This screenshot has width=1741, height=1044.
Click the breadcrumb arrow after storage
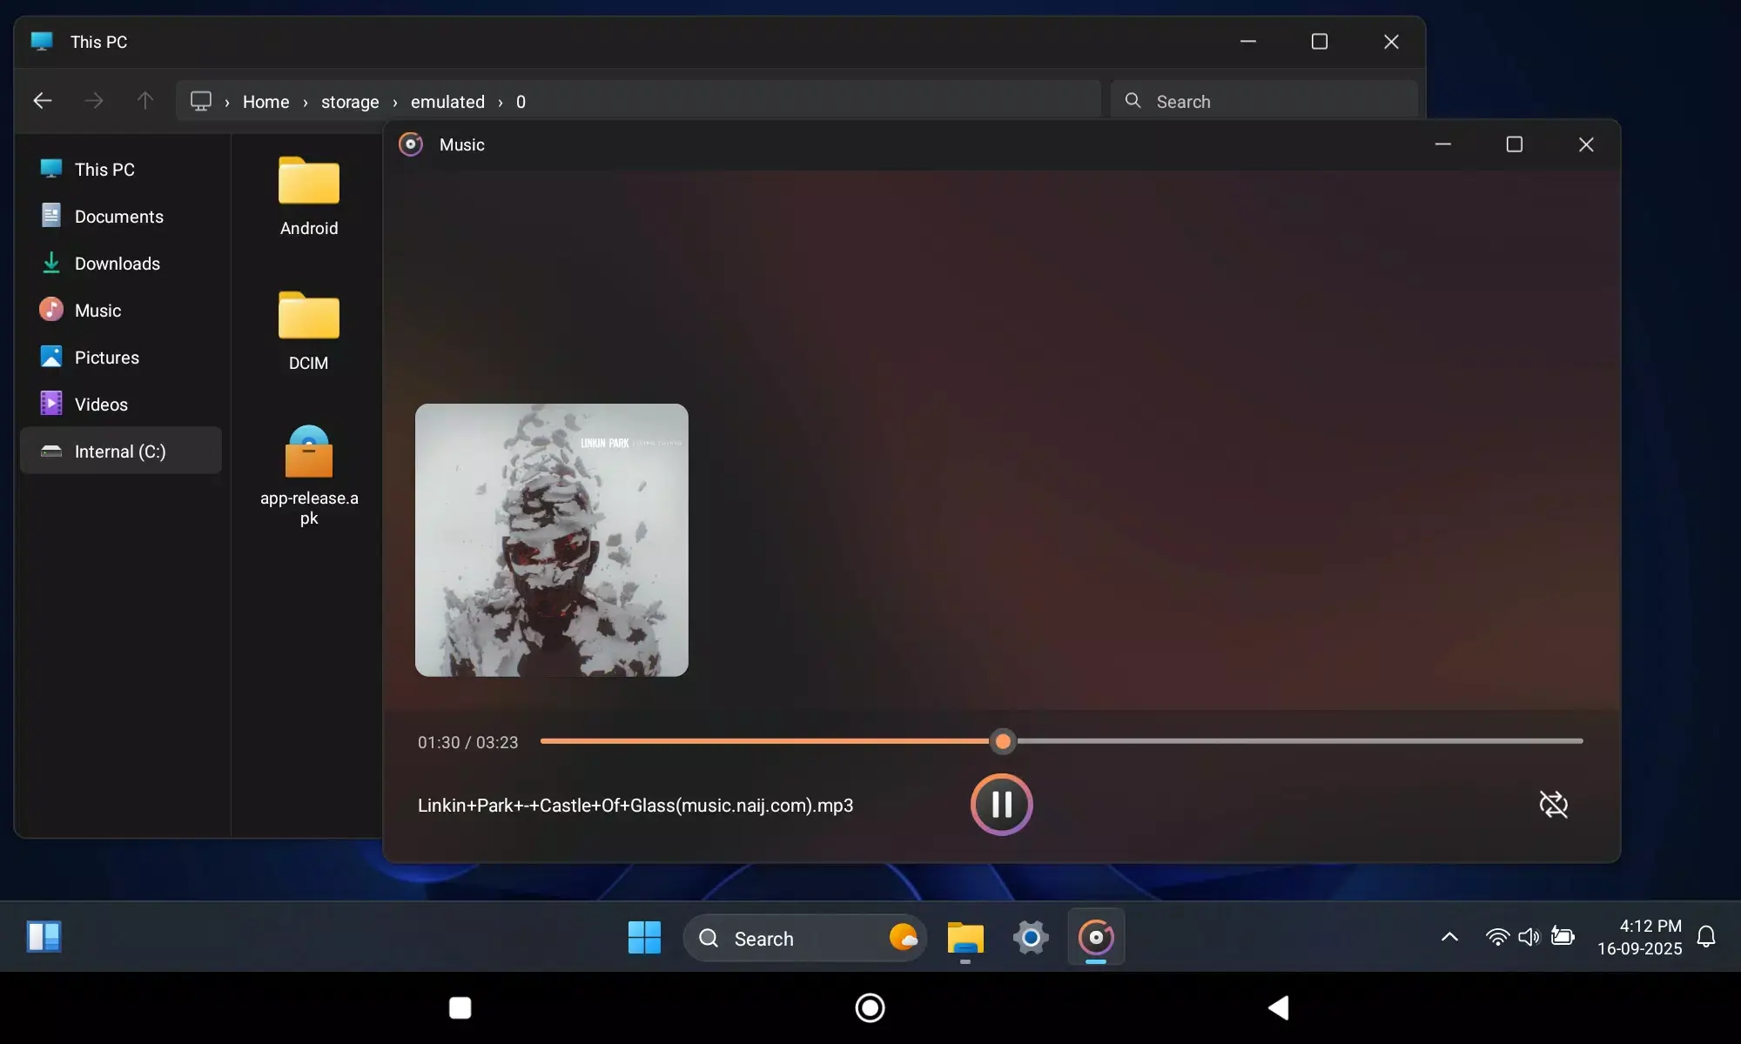(x=394, y=102)
